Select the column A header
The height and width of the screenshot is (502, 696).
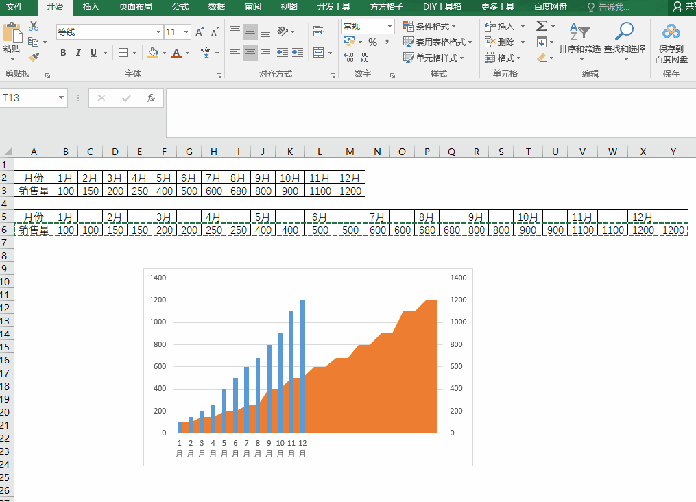(34, 152)
